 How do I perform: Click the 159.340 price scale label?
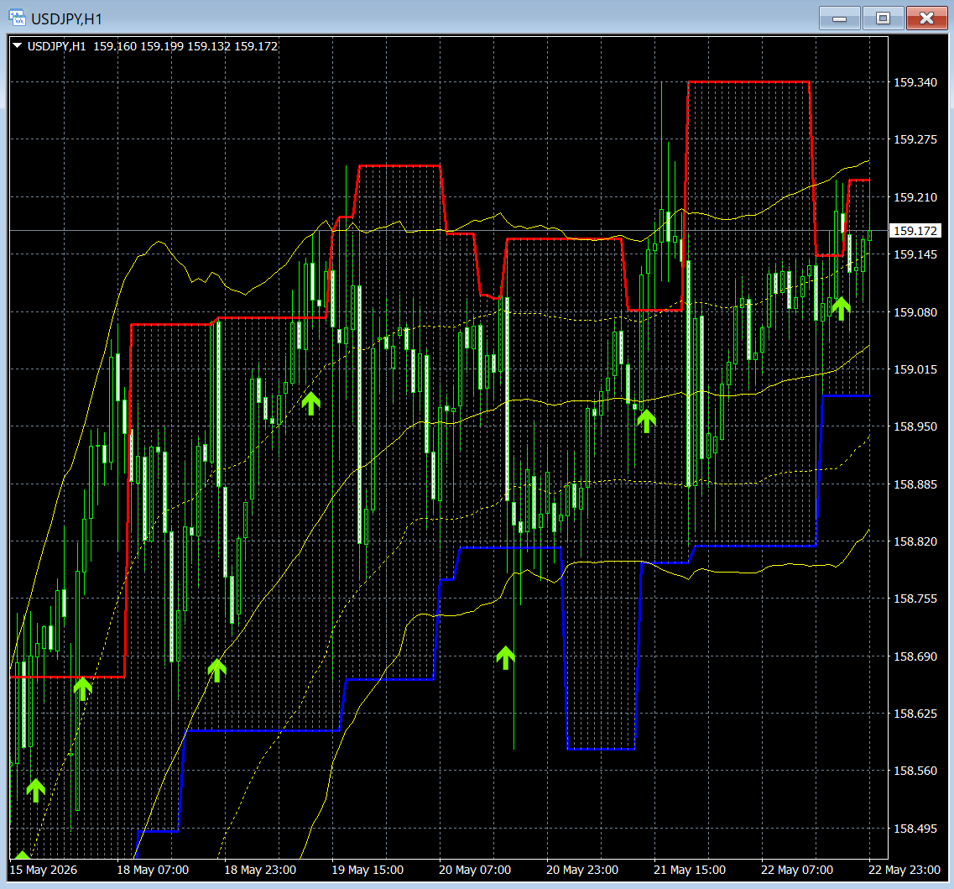915,82
